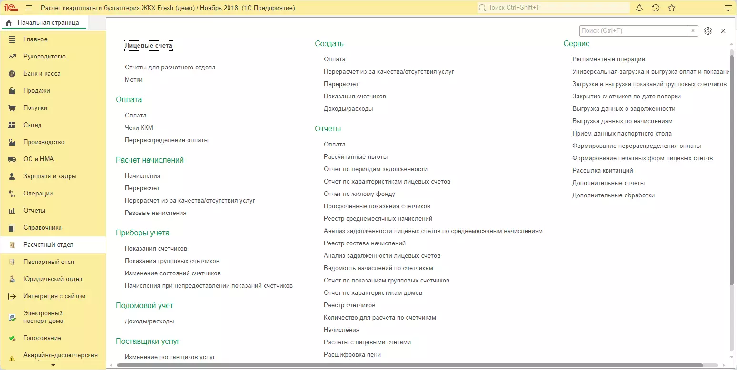Open the Рассылка квитанций service
This screenshot has width=737, height=370.
(x=603, y=171)
